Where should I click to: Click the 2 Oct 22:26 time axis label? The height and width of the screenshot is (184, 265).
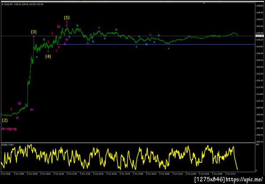tap(204, 174)
